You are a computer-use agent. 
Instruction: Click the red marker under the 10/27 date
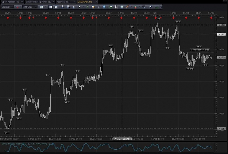click(109, 18)
